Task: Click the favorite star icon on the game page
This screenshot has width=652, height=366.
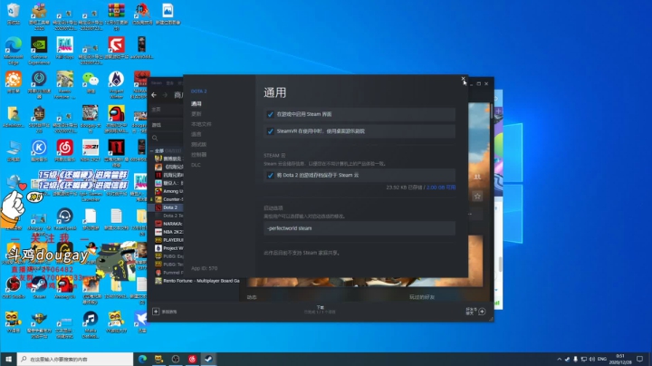Action: coord(477,196)
